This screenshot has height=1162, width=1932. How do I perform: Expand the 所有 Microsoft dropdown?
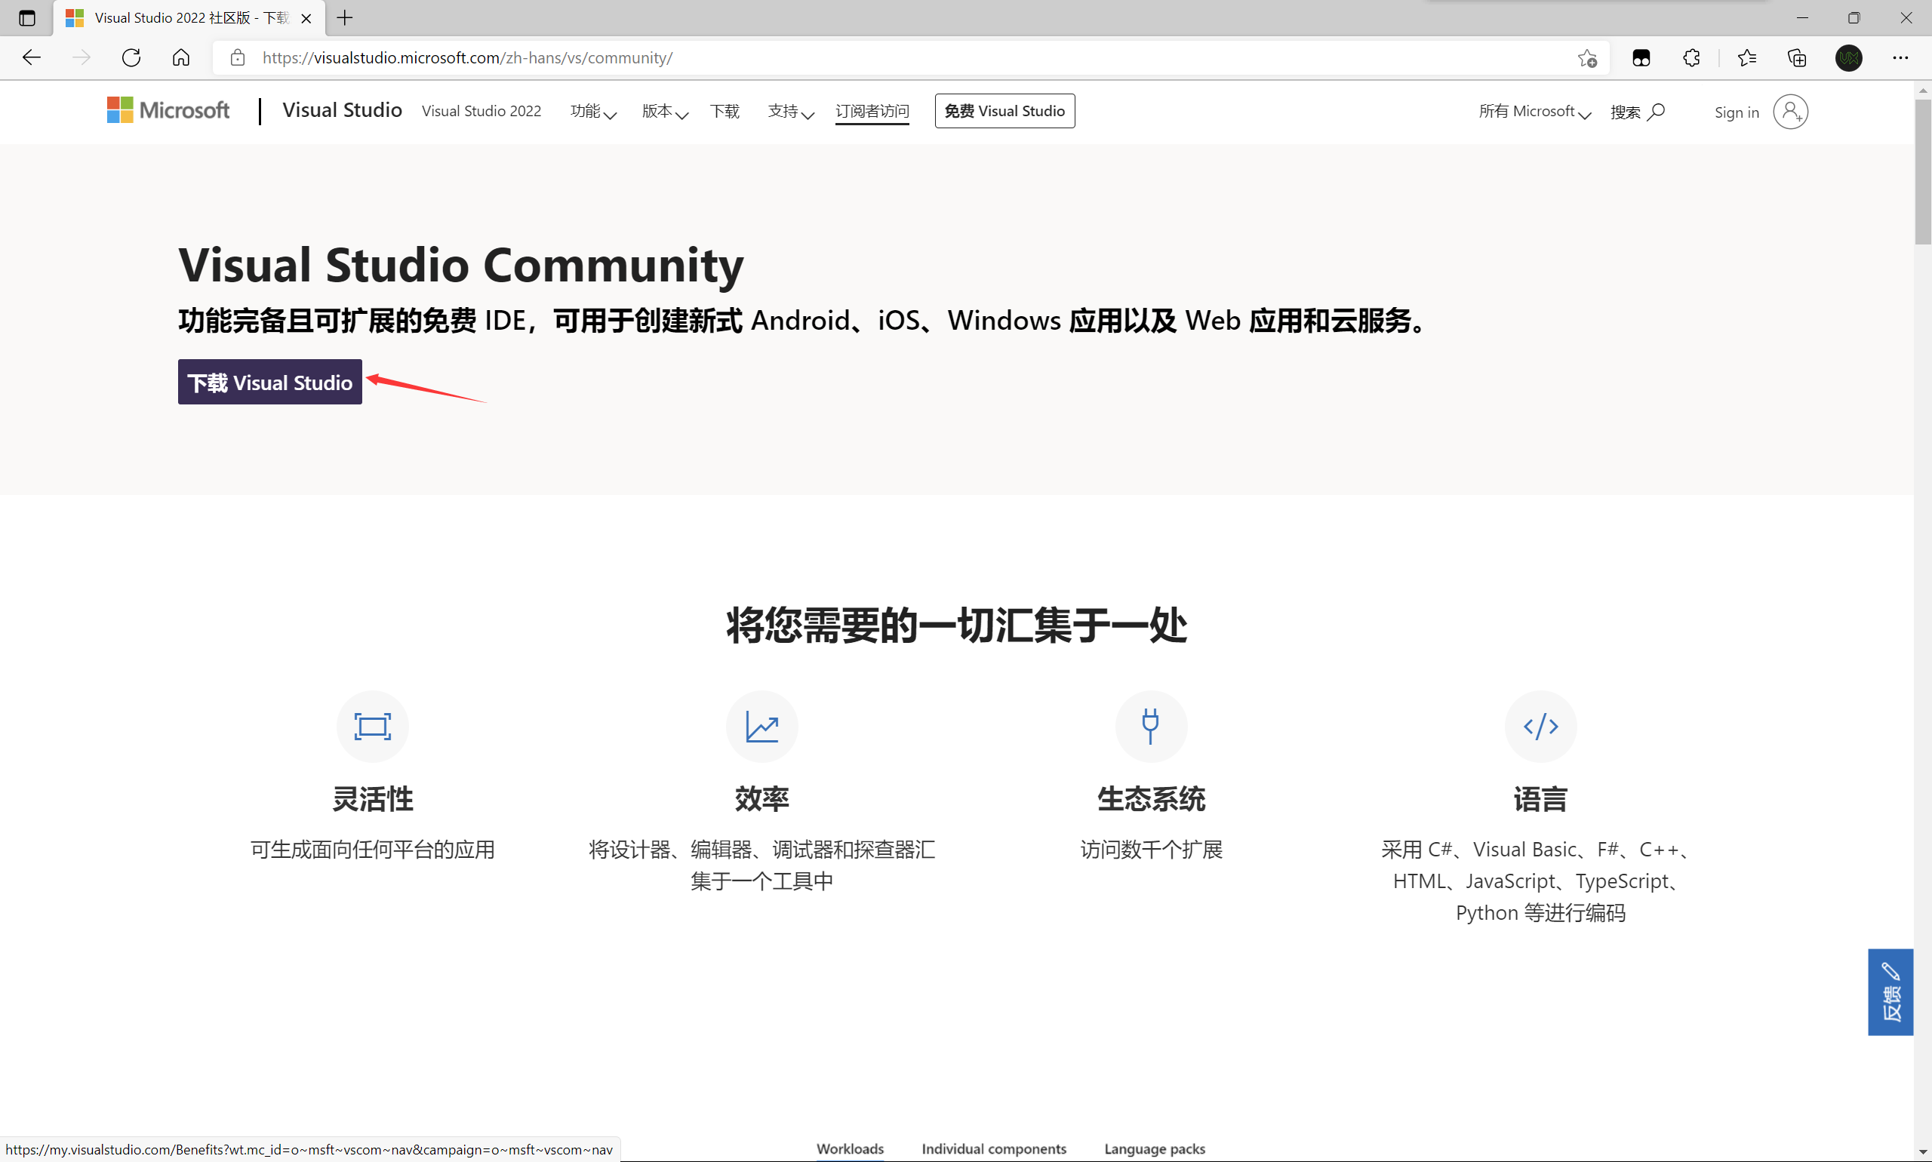coord(1535,112)
